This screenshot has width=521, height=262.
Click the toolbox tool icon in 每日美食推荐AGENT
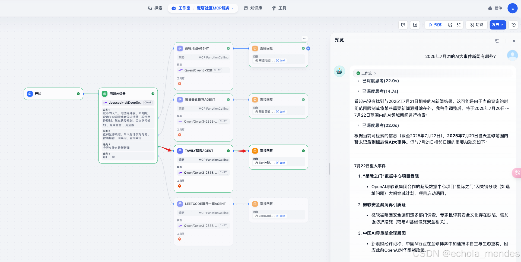point(179,135)
